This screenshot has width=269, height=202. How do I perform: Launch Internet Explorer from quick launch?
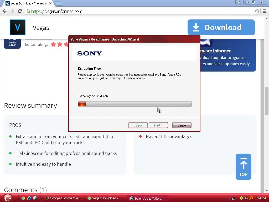point(29,198)
